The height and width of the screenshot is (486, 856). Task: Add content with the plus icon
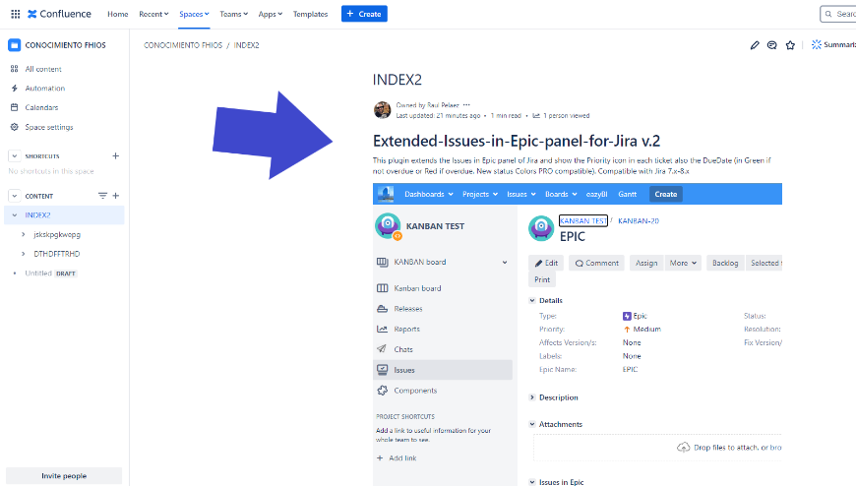(x=116, y=196)
